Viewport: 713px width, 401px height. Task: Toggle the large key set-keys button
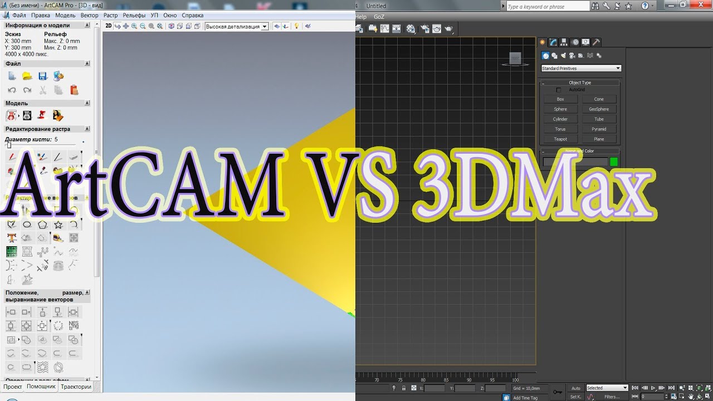coord(558,392)
